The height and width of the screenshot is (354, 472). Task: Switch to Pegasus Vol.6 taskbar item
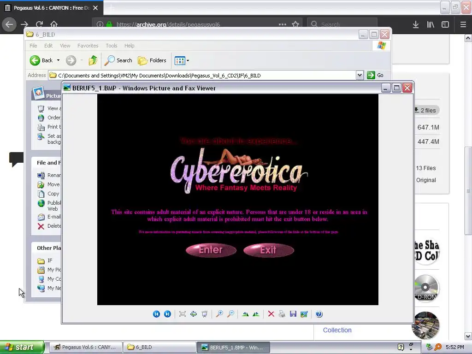(86, 348)
